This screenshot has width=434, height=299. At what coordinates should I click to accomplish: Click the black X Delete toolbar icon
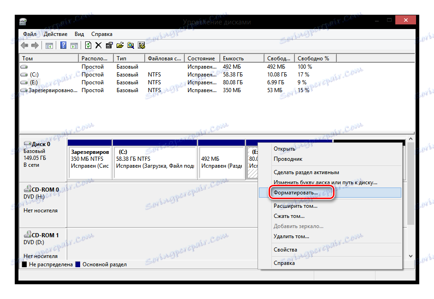coord(98,46)
